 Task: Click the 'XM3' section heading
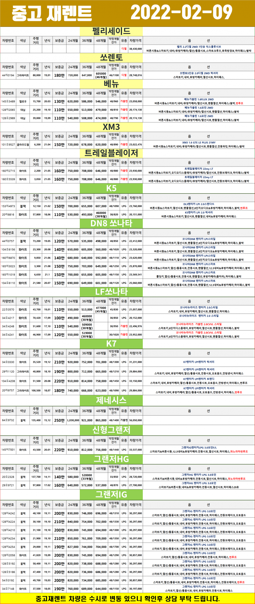[111, 127]
